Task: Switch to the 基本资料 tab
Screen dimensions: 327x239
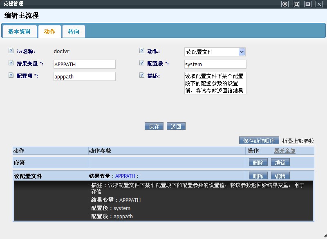Action: coord(19,31)
